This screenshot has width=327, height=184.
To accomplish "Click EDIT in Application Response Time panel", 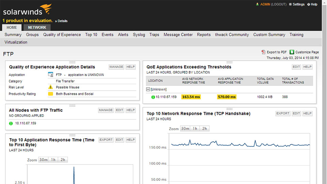I will click(x=120, y=140).
